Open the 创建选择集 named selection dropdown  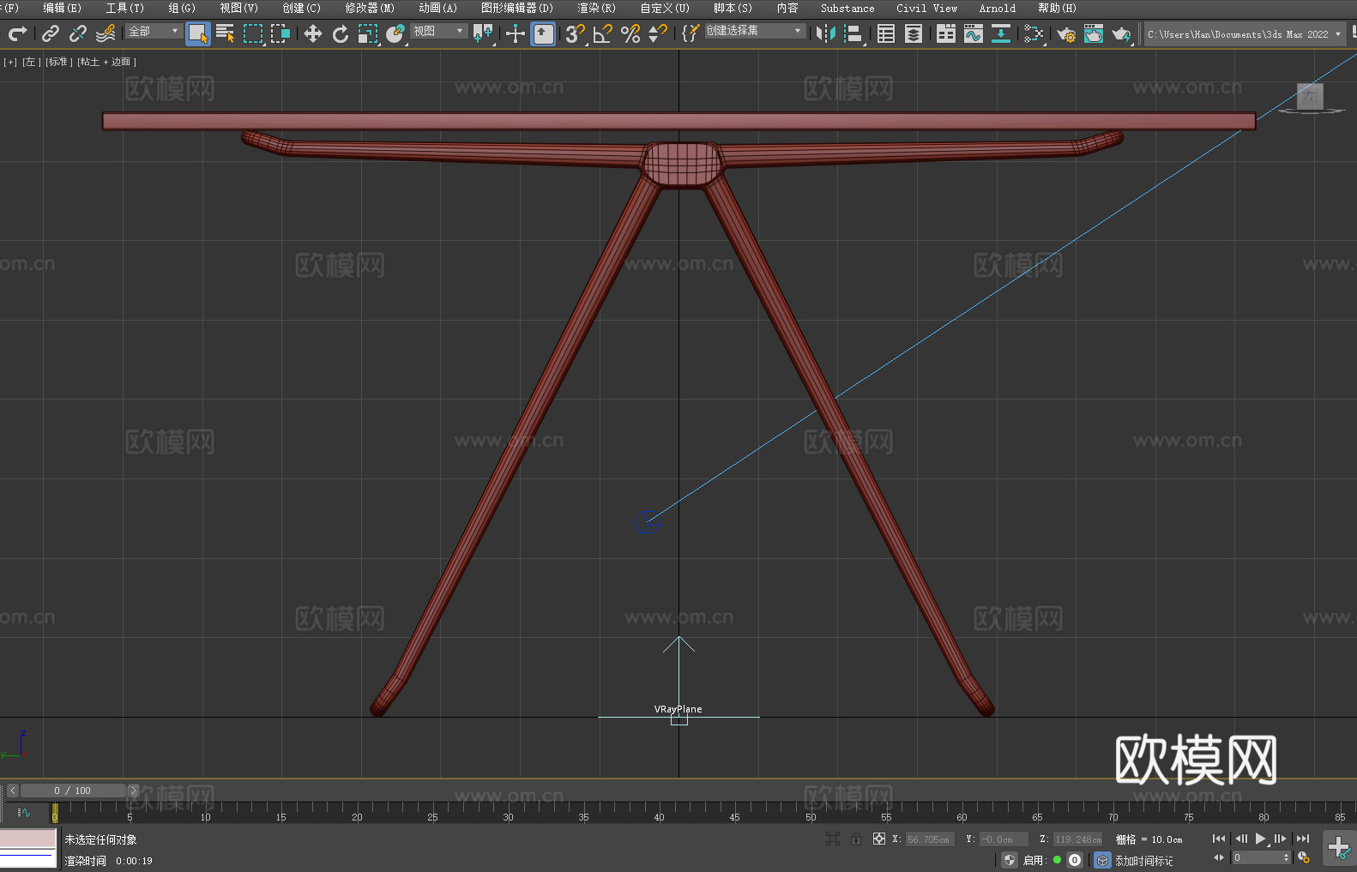(x=754, y=31)
